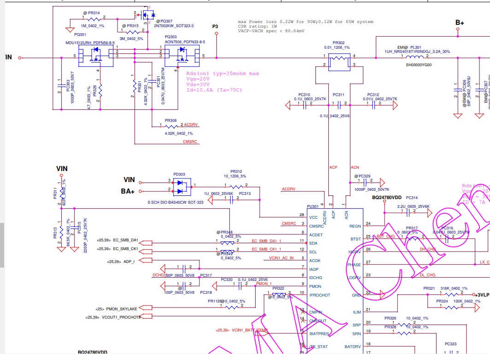The height and width of the screenshot is (354, 490).
Task: Select the PD303 dual diode symbol
Action: 182,187
